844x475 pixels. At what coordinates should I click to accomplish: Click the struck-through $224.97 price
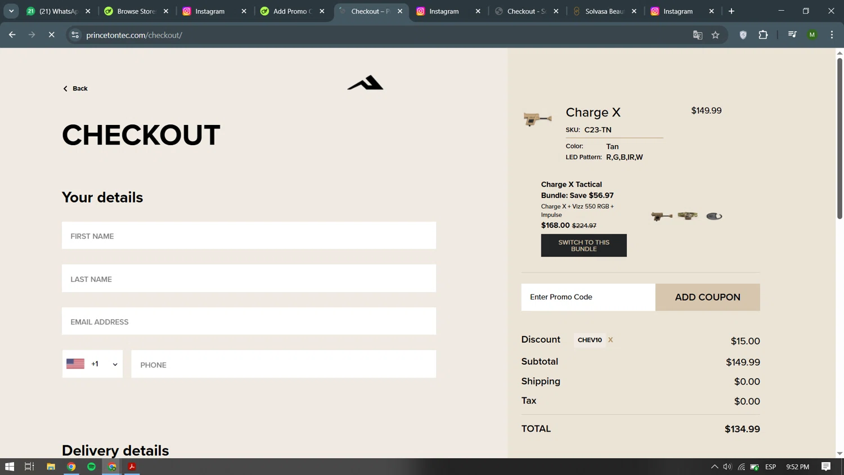(584, 226)
